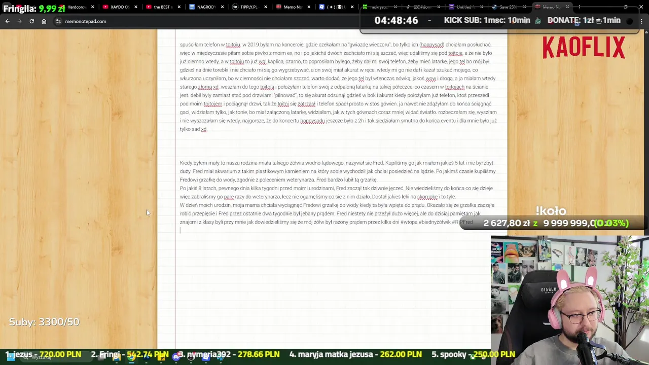
Task: Close the XAVOO tab
Action: 135,7
